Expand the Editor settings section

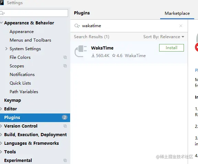(1, 109)
